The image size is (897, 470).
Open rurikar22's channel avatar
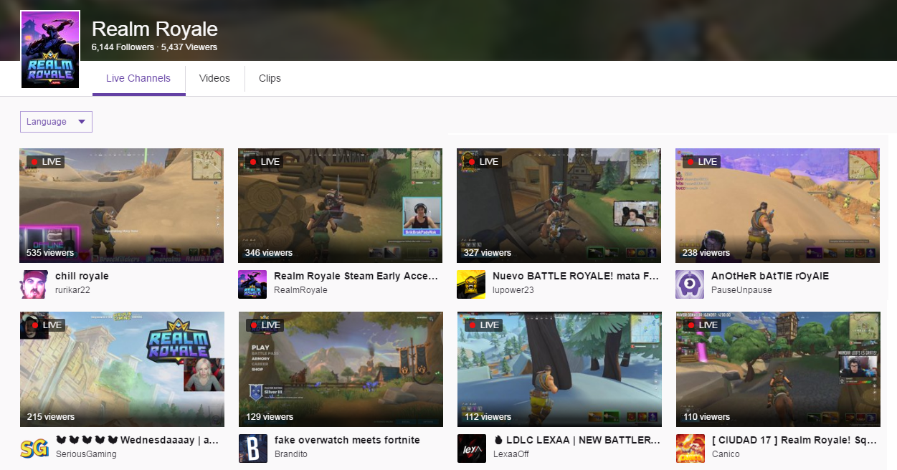coord(34,284)
